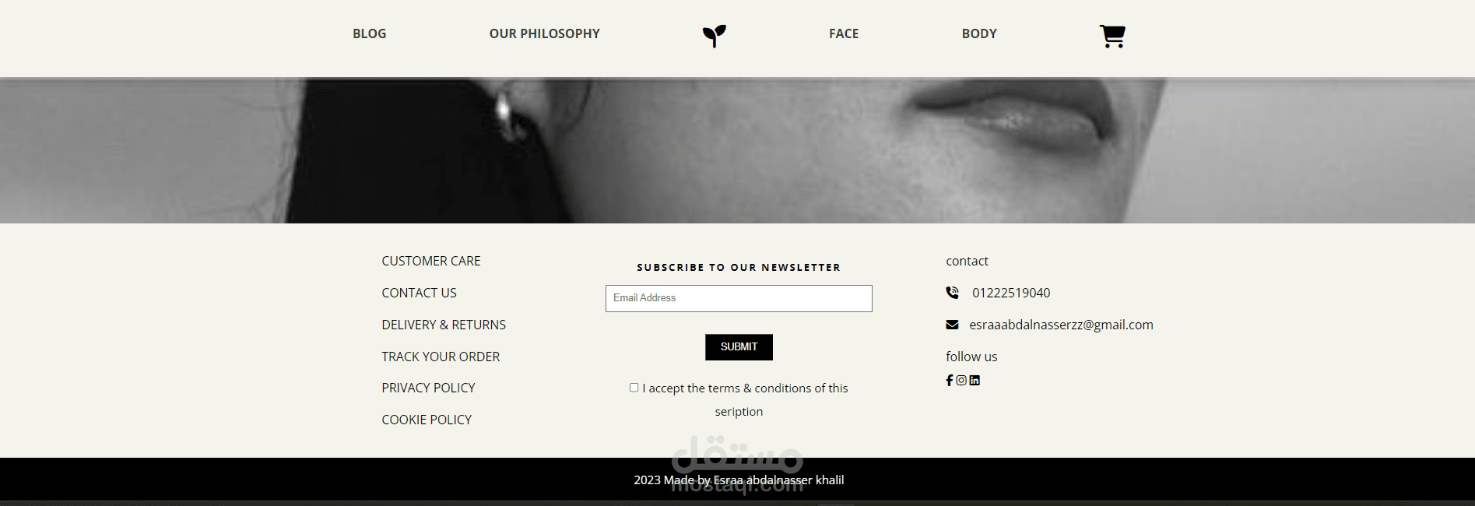Open the CUSTOMER CARE link
The image size is (1475, 506).
[x=431, y=261]
